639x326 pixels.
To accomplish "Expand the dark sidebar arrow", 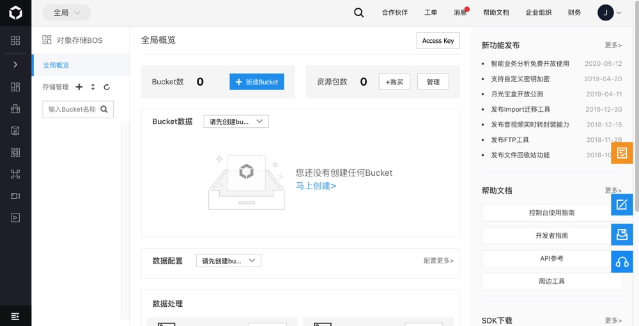I will pos(15,65).
